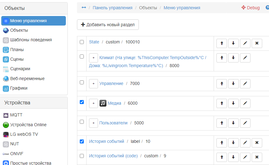
Task: Edit the Медиа row with pencil icon
Action: (x=245, y=103)
